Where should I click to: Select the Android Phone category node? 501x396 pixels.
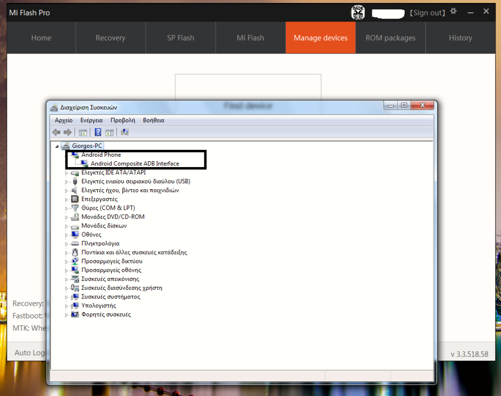click(x=101, y=155)
